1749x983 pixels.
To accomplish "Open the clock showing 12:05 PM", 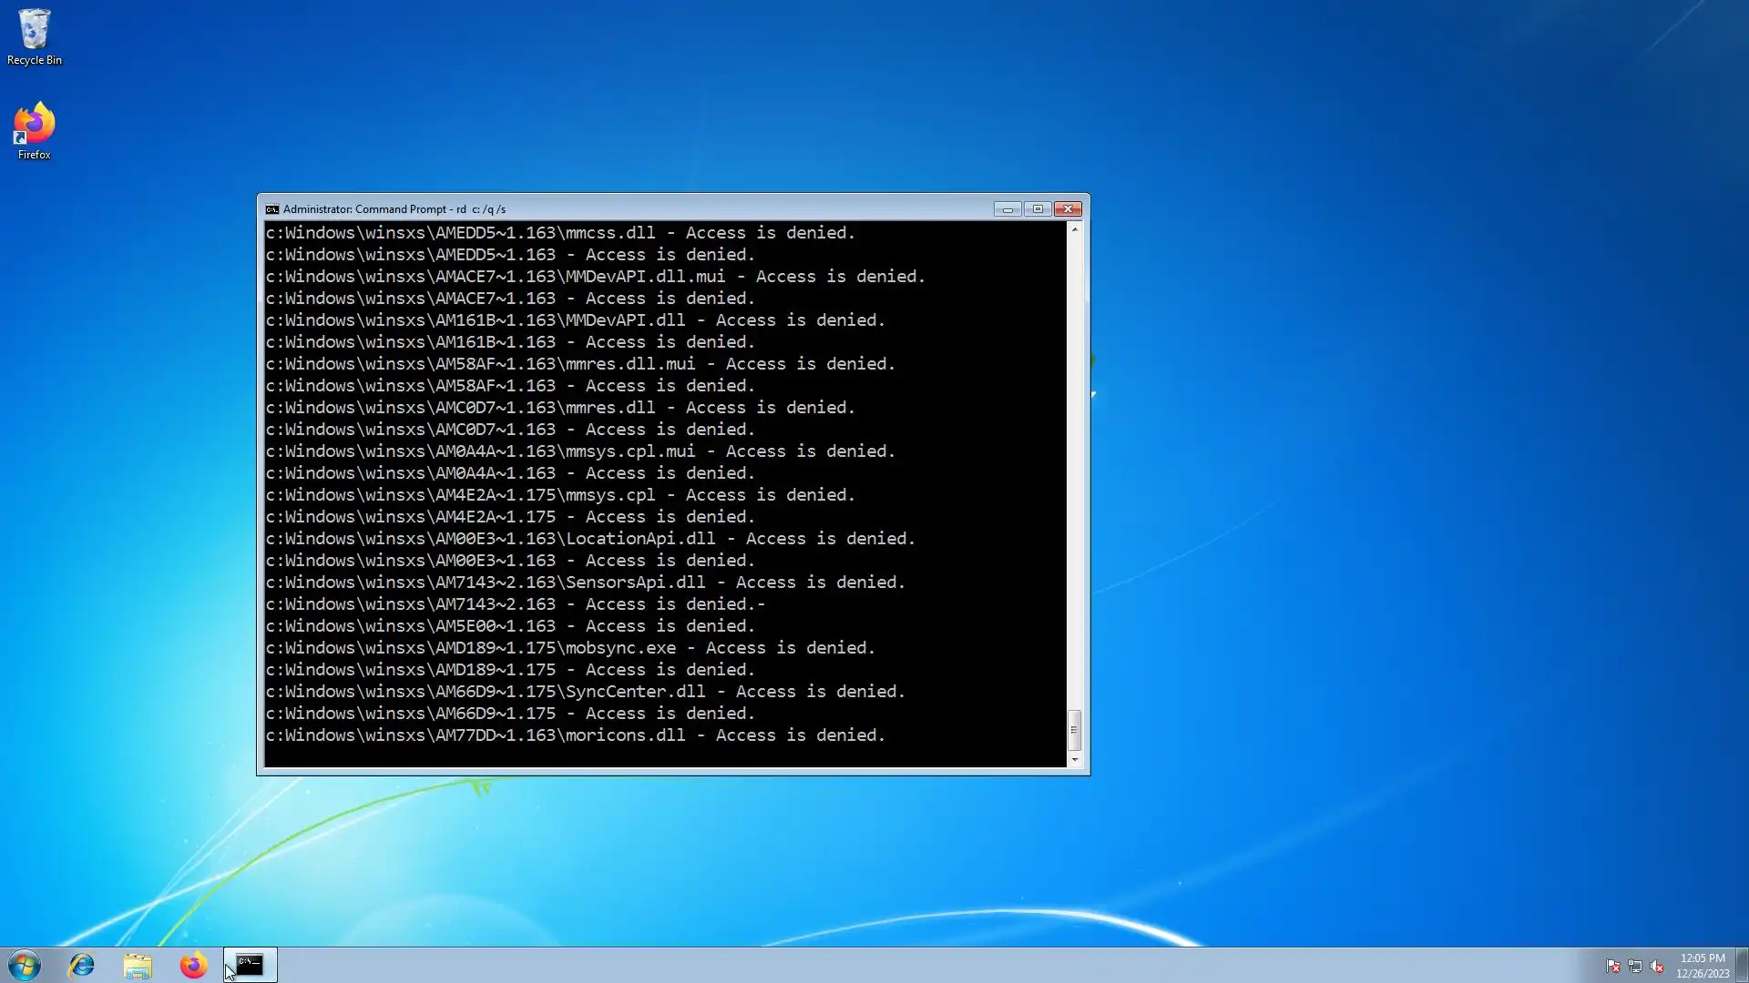I will (x=1702, y=965).
